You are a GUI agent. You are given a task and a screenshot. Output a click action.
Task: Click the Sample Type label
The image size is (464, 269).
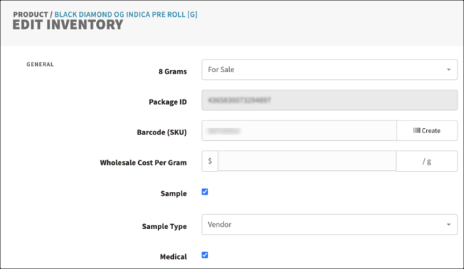tap(164, 226)
